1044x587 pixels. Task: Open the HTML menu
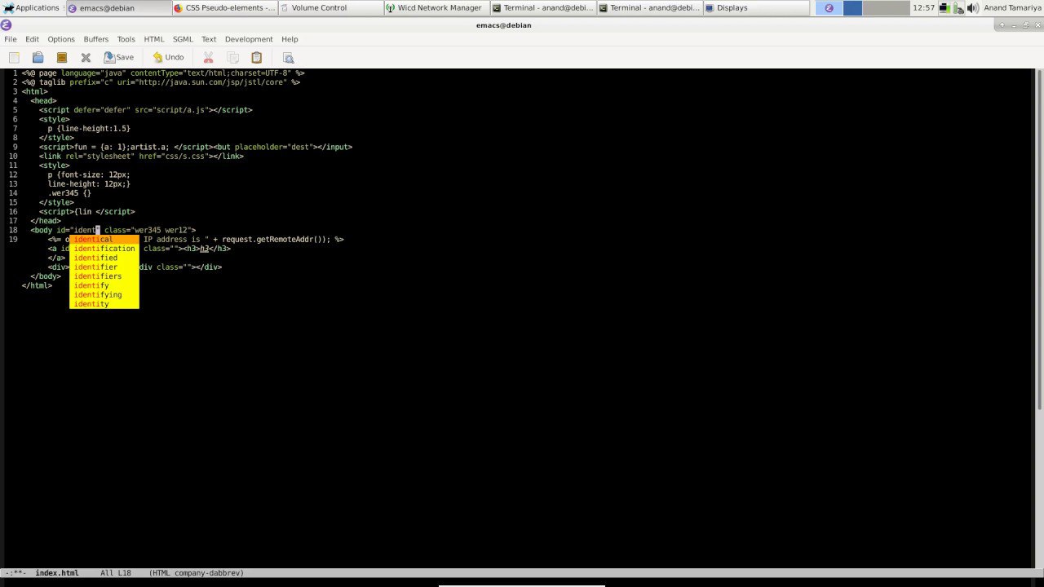153,39
